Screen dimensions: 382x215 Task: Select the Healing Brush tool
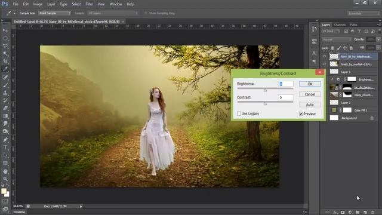(x=5, y=78)
